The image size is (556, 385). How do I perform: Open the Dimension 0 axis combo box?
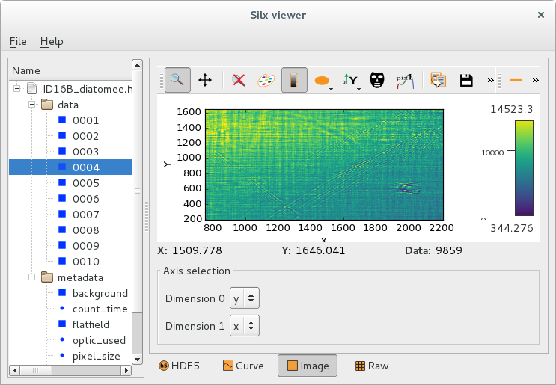coord(245,298)
